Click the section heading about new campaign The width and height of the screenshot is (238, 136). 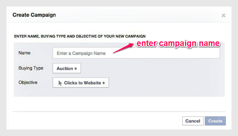(80, 36)
